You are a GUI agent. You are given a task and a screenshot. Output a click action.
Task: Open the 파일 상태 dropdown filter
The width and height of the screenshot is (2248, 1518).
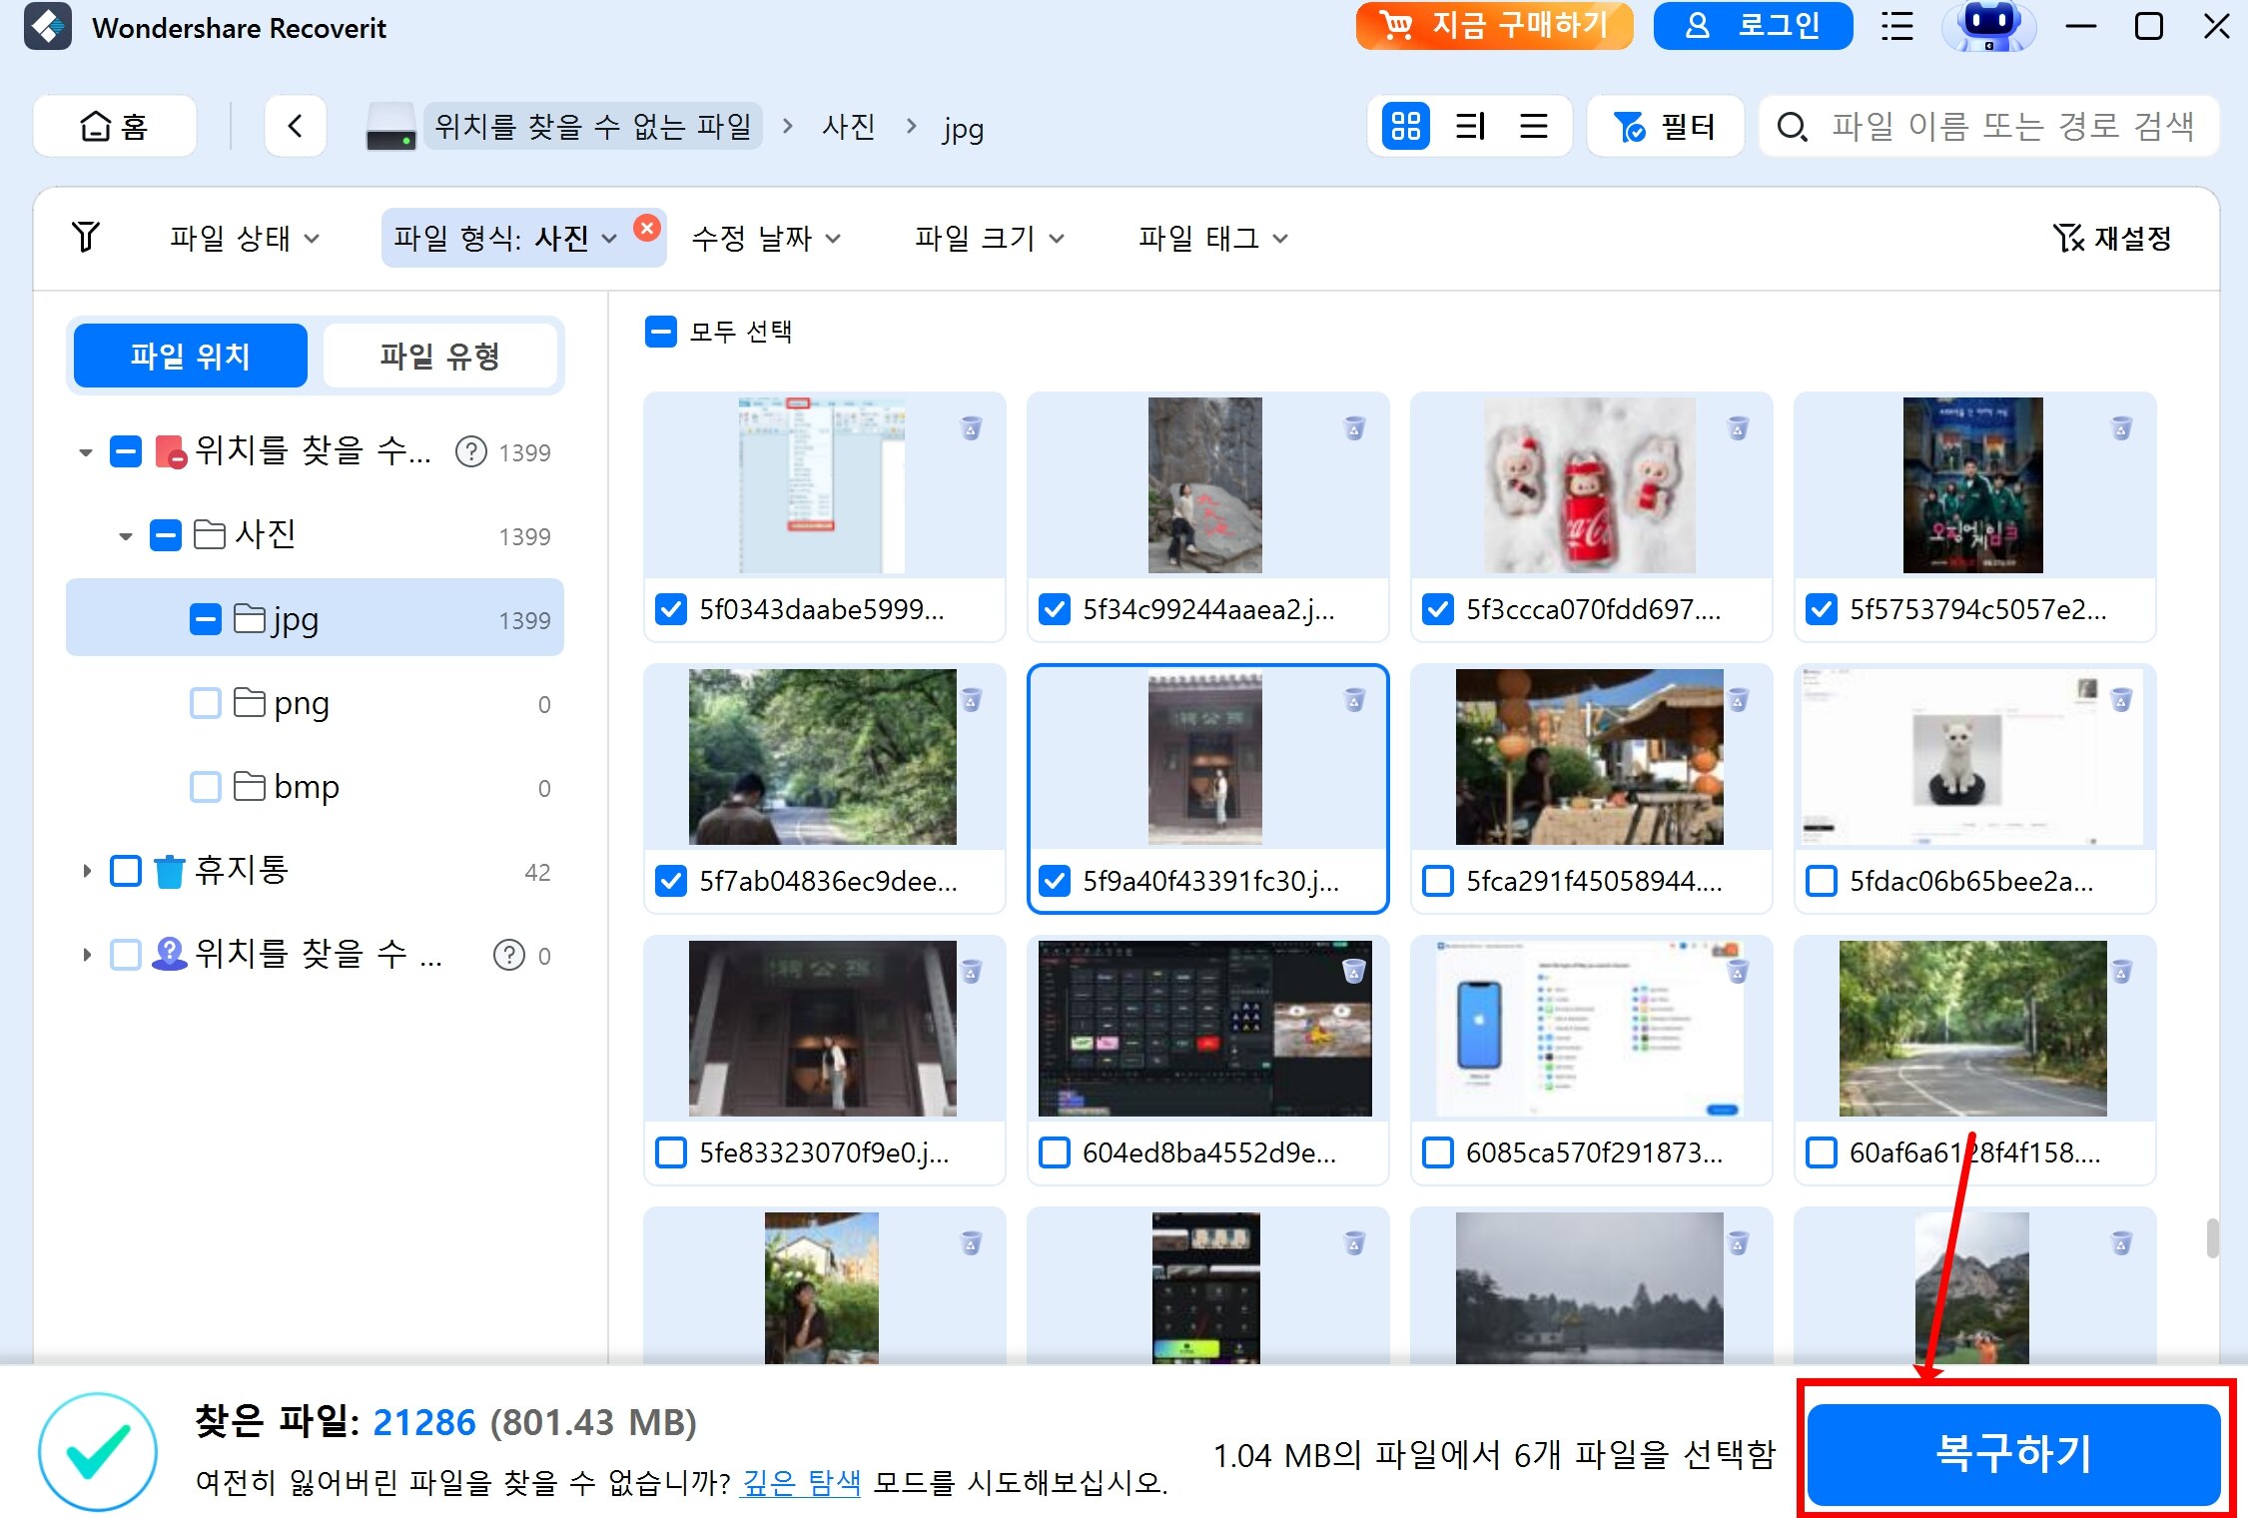point(245,238)
